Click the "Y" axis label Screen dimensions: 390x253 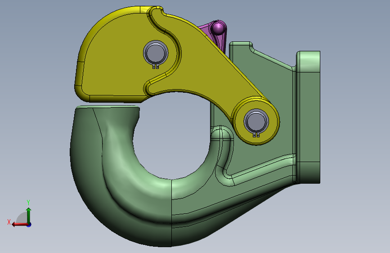28,202
